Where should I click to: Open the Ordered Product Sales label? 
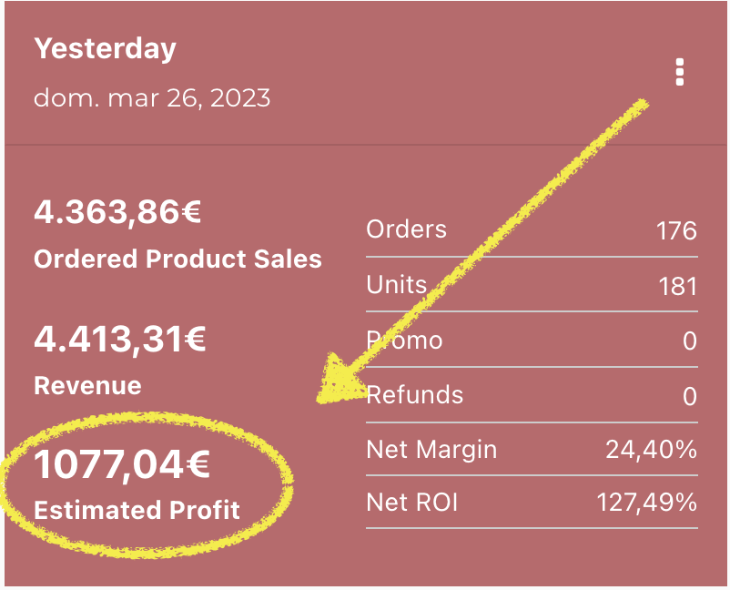pos(177,259)
